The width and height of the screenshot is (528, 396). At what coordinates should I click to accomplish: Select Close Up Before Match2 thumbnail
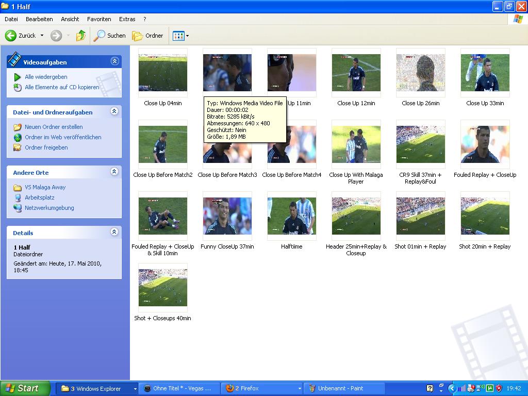pos(162,144)
